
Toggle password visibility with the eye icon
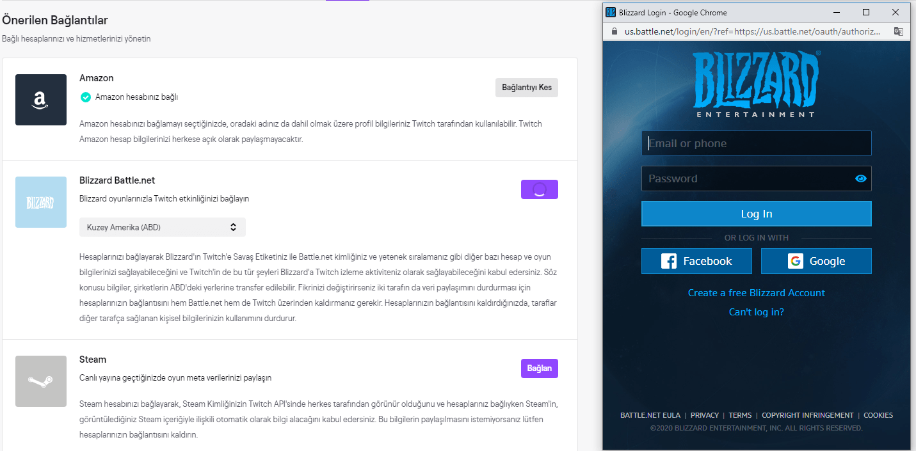coord(861,178)
